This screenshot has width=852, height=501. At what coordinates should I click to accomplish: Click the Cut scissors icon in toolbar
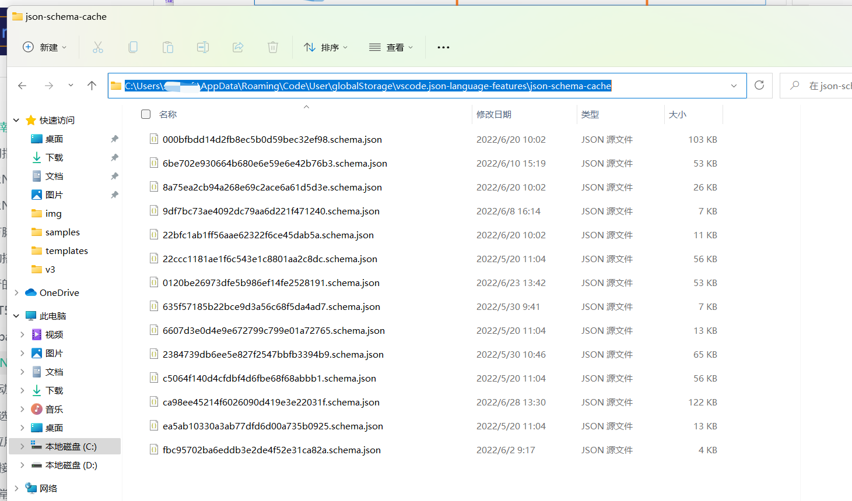pos(98,48)
